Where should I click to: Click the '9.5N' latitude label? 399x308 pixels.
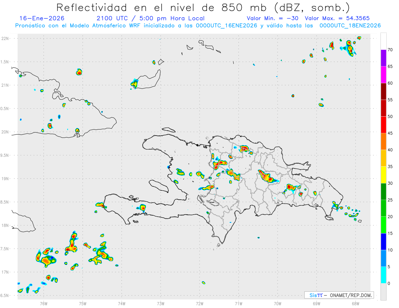tap(5, 155)
